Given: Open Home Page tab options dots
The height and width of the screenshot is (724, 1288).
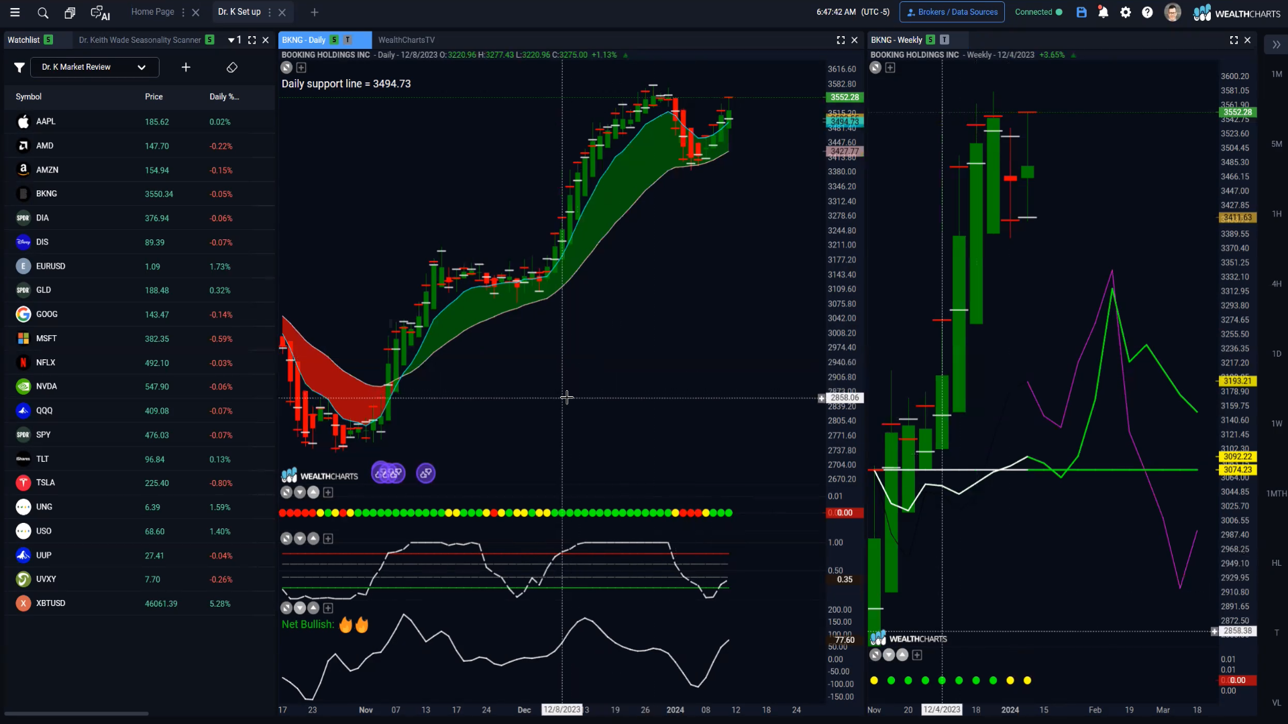Looking at the screenshot, I should [x=183, y=12].
